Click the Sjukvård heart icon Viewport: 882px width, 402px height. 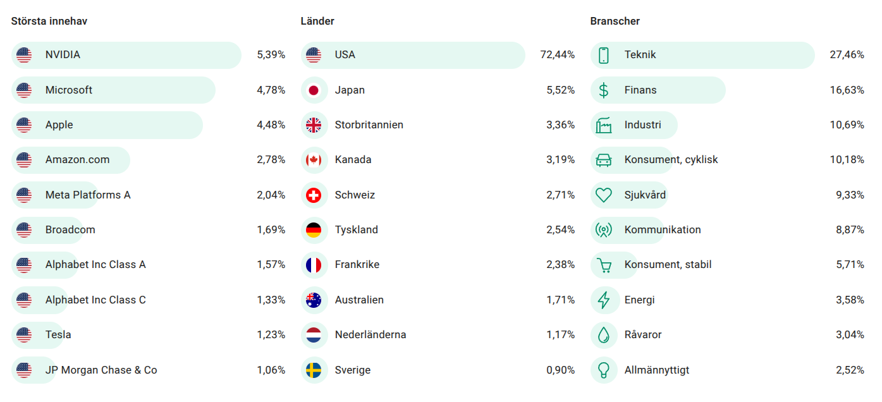(x=604, y=195)
